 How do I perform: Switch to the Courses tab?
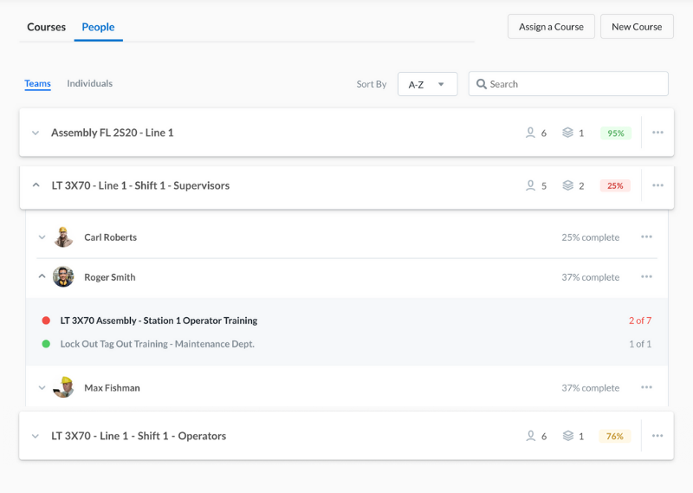coord(46,27)
